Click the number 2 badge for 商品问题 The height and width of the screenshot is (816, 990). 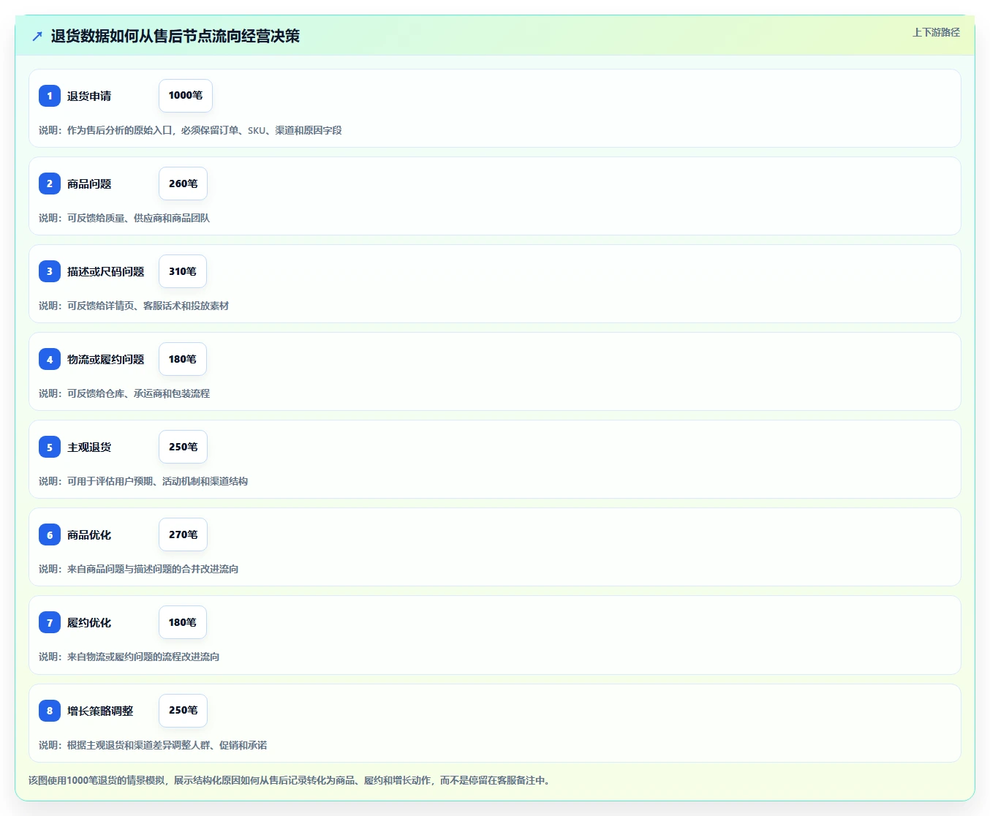click(x=50, y=184)
